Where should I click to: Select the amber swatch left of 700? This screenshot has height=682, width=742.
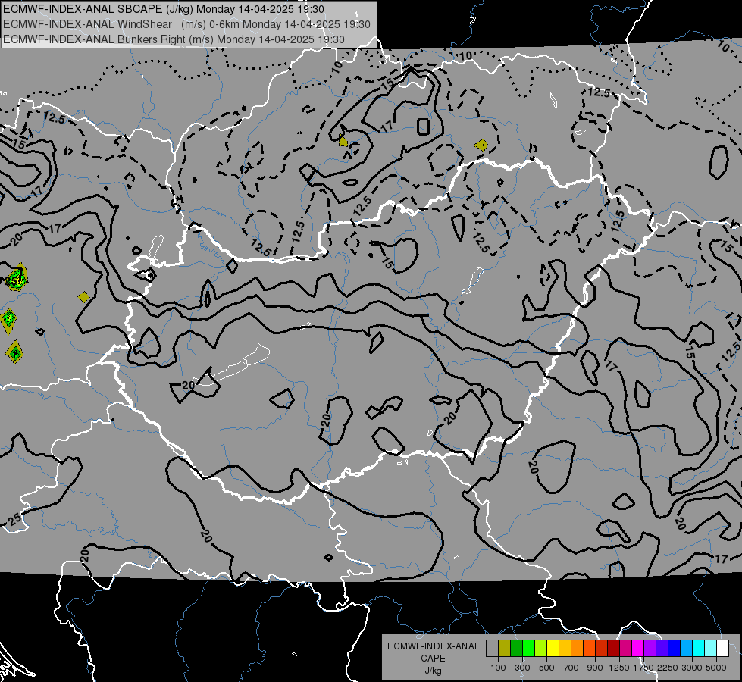click(x=565, y=649)
